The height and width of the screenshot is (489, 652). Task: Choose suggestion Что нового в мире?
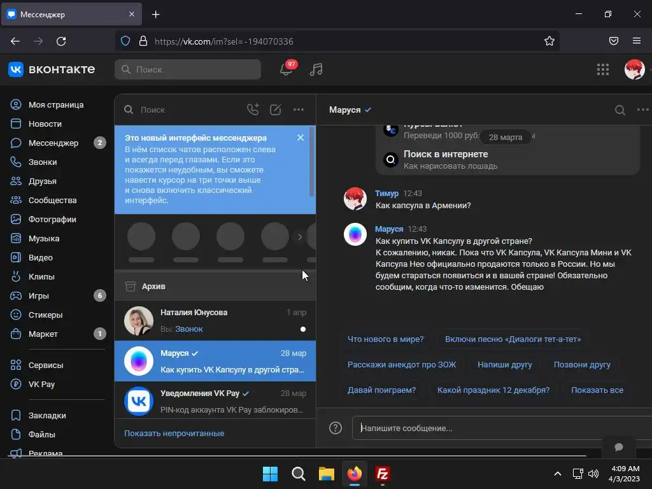[385, 339]
